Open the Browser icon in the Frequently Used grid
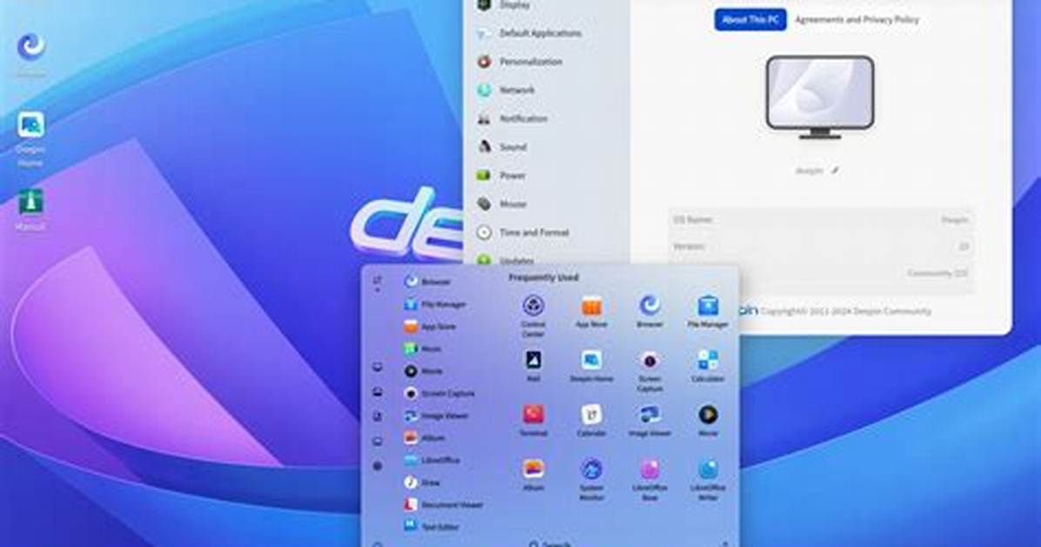Screen dimensions: 1041x547 [650, 307]
